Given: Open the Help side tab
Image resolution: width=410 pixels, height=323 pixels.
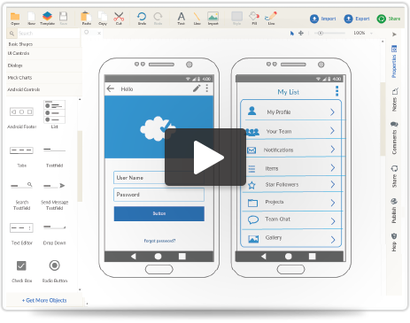Looking at the screenshot, I should pos(394,242).
